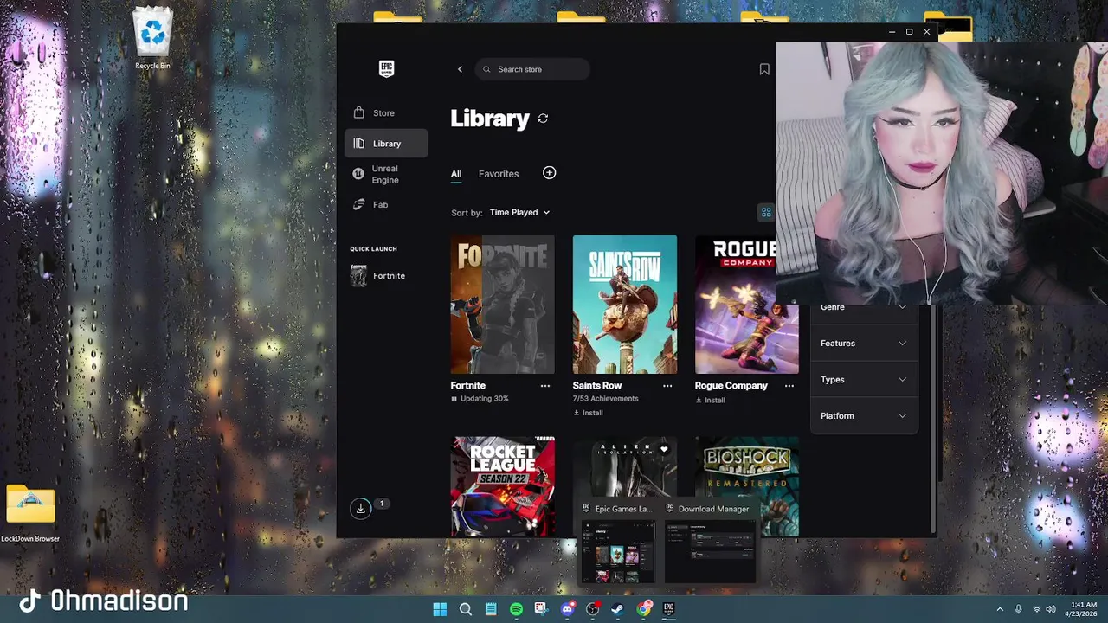This screenshot has width=1108, height=623.
Task: Click the Search store field
Action: coord(532,69)
